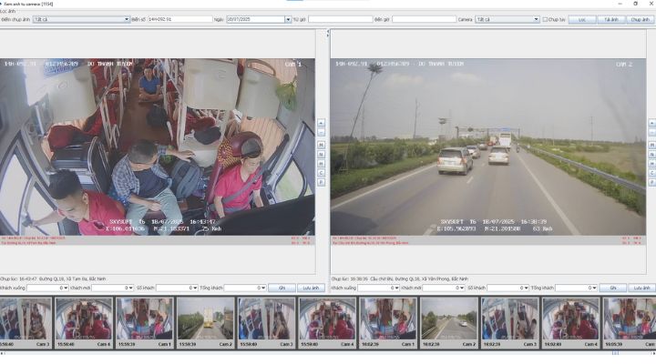Click 'Ghi' button under left camera panel
Screen dimensions: 656x364
pos(282,288)
